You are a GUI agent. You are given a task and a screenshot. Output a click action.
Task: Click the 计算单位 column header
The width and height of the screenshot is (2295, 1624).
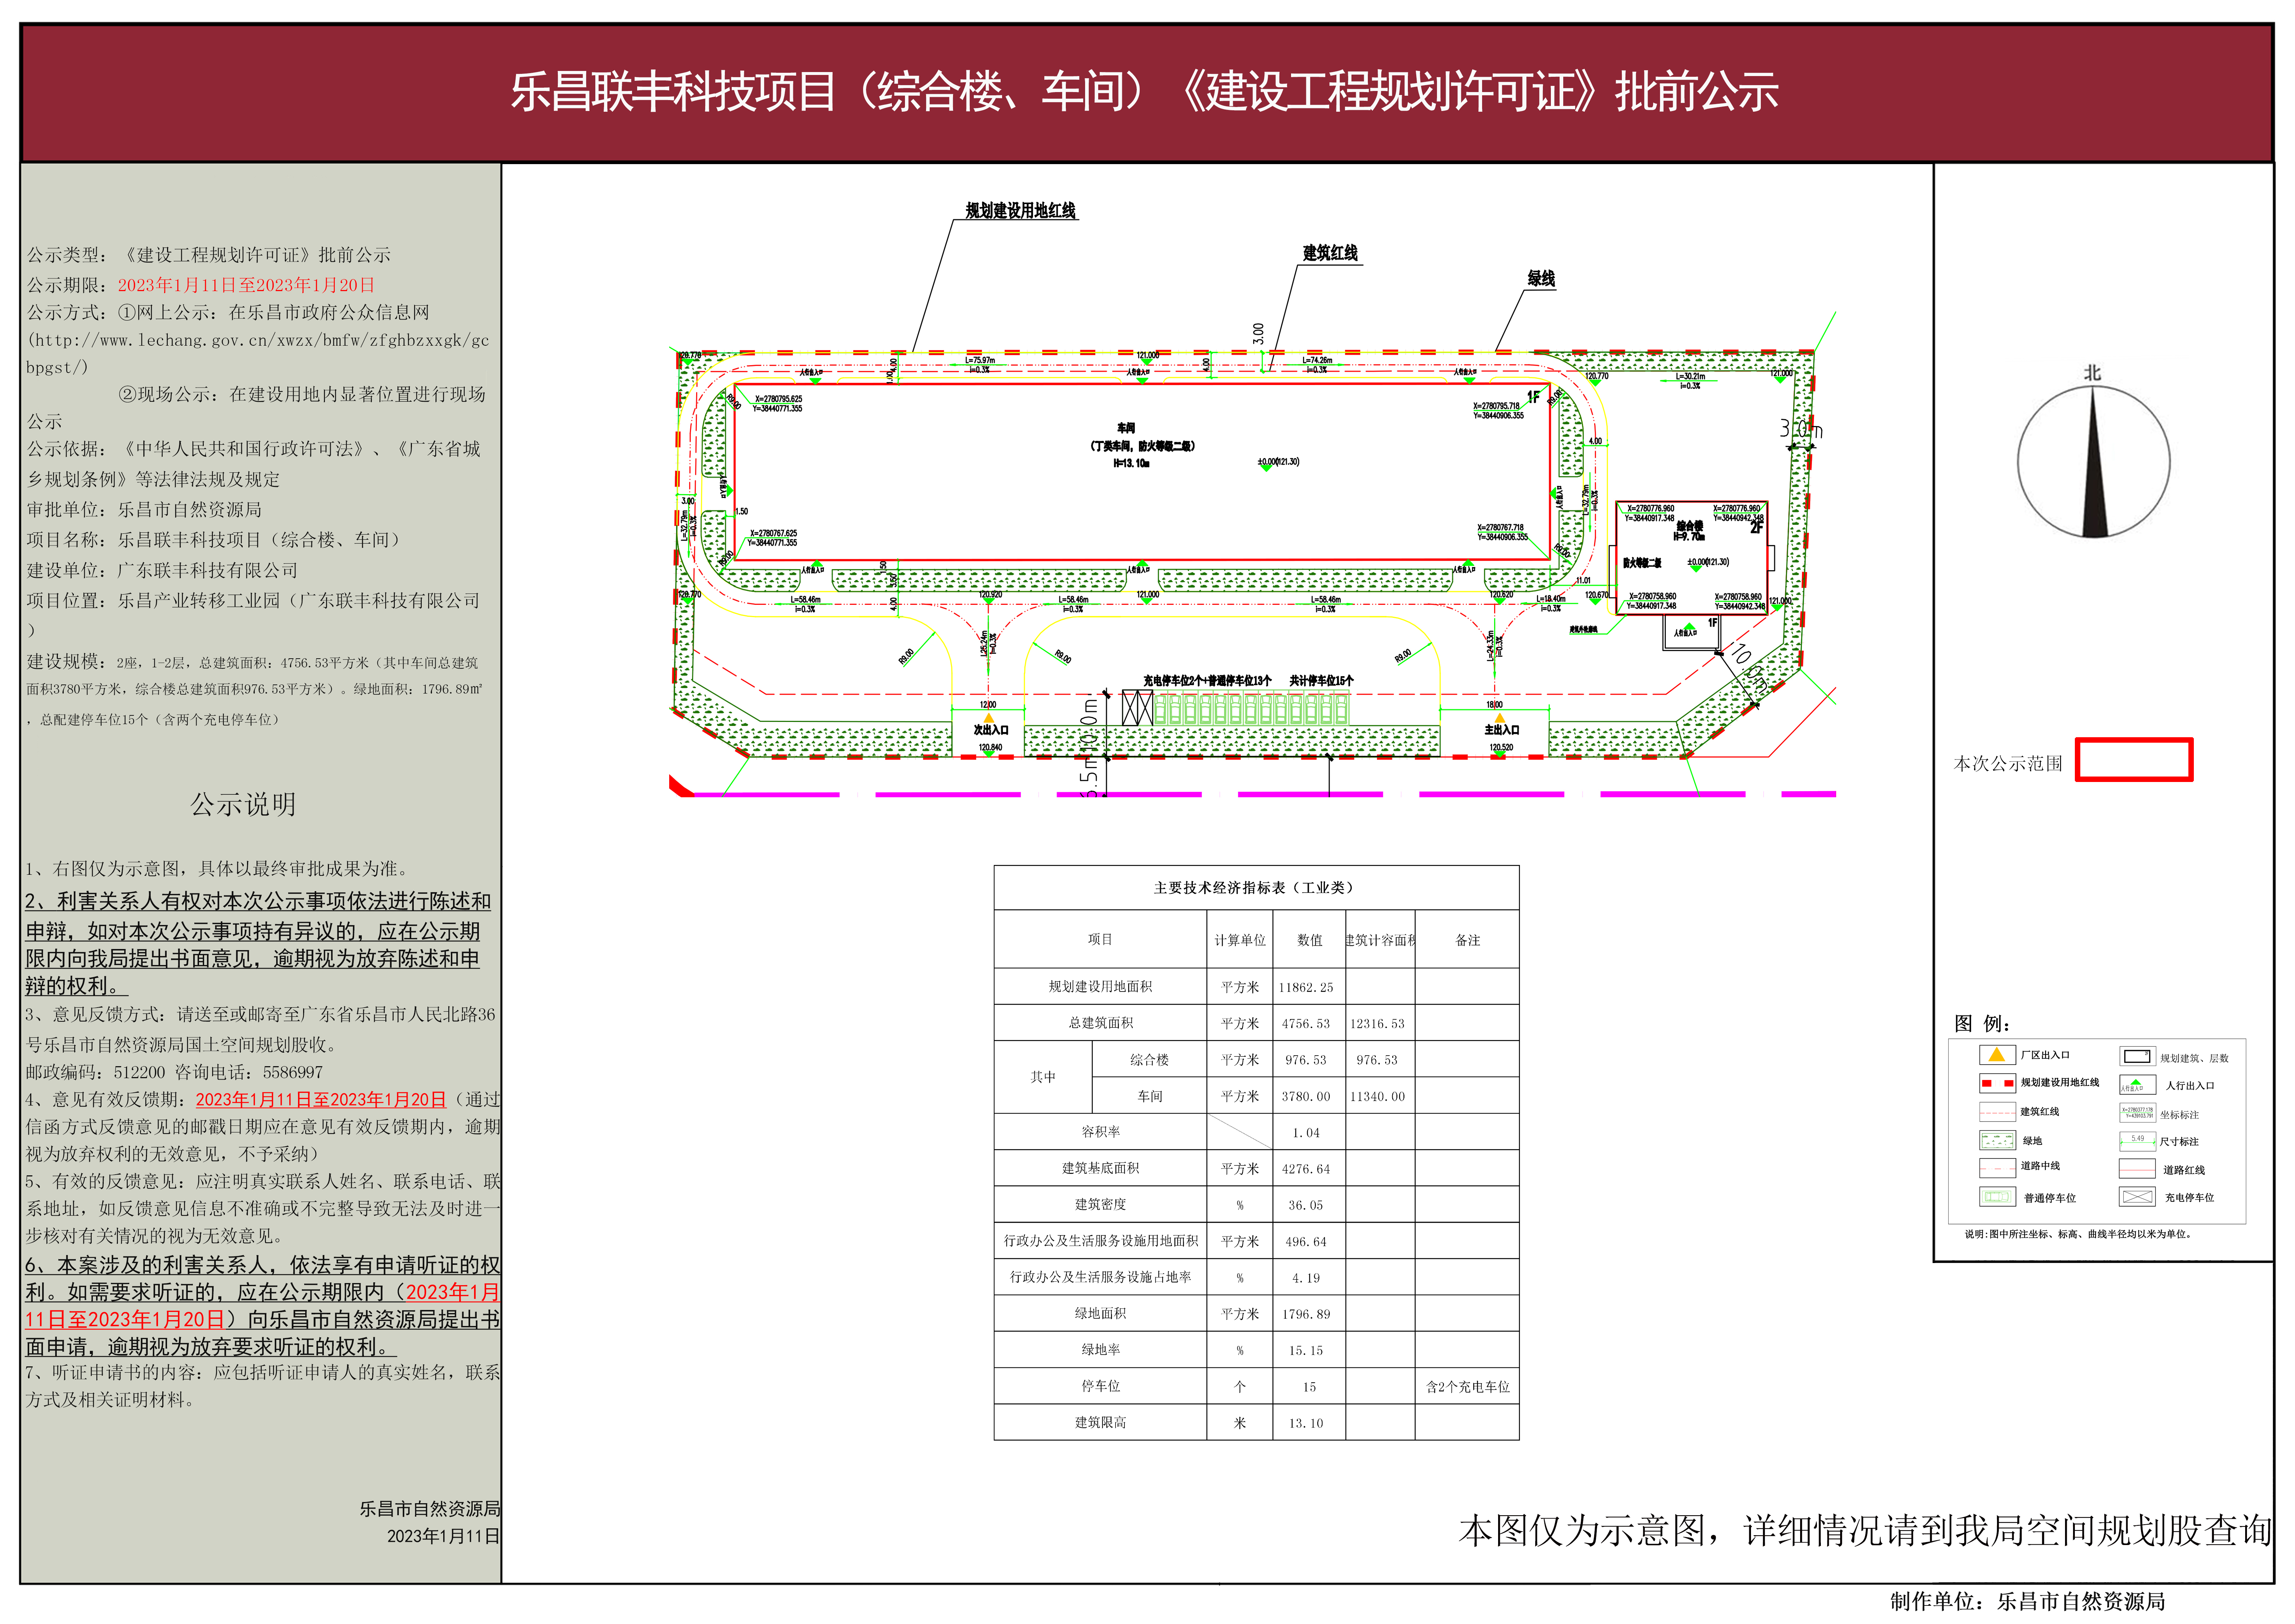point(1240,940)
